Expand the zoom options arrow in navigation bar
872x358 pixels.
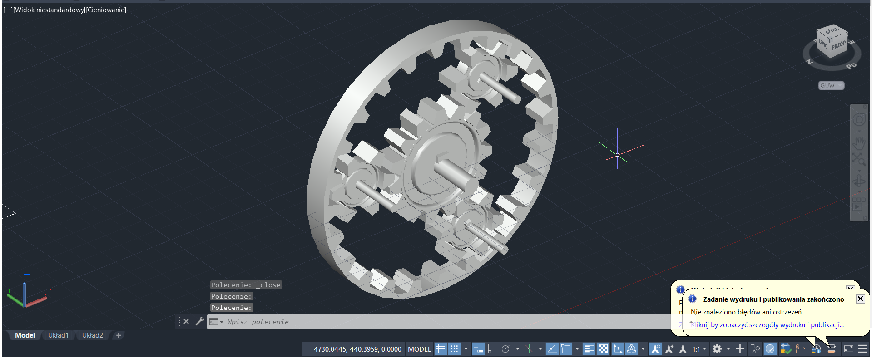[859, 170]
